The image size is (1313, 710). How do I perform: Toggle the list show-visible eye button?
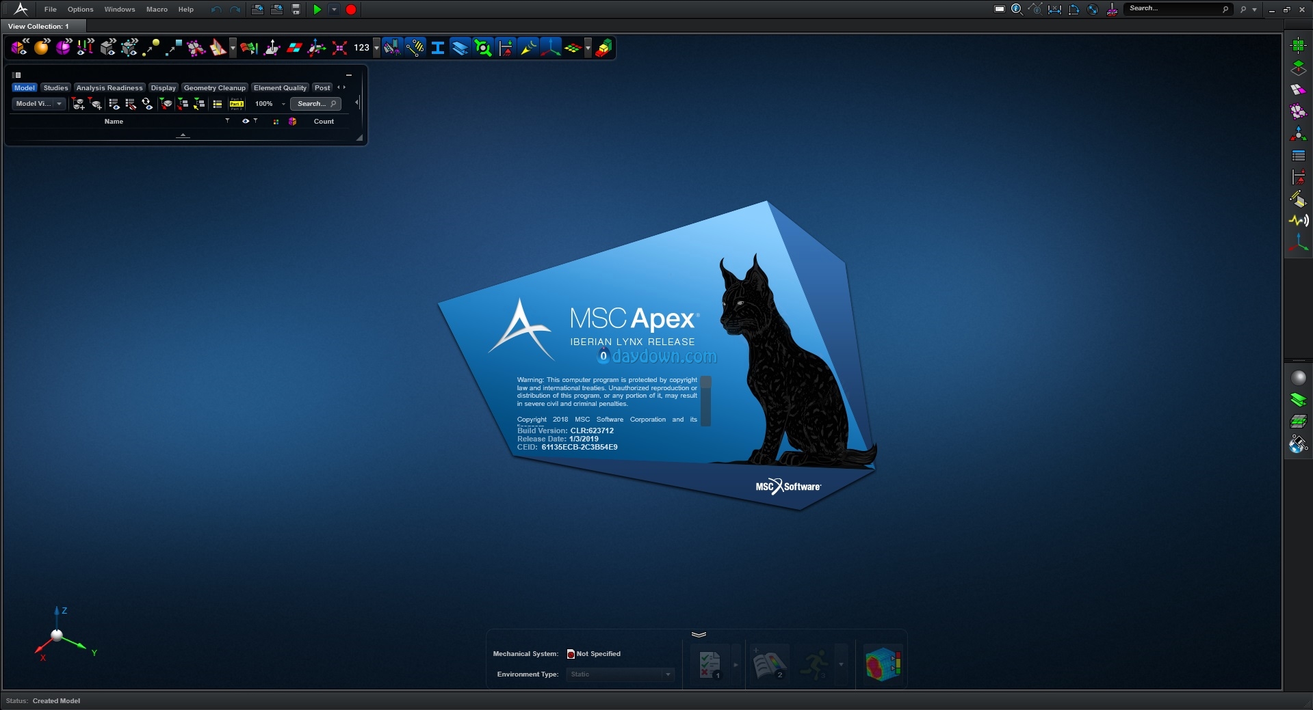tap(114, 104)
